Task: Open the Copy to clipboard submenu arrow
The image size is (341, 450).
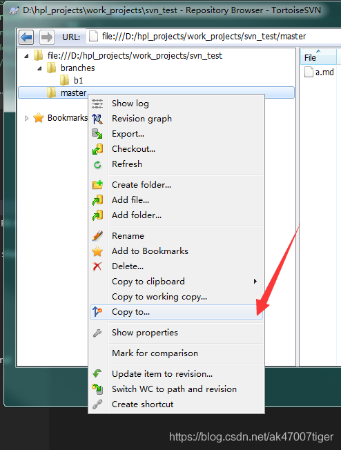Action: tap(255, 282)
